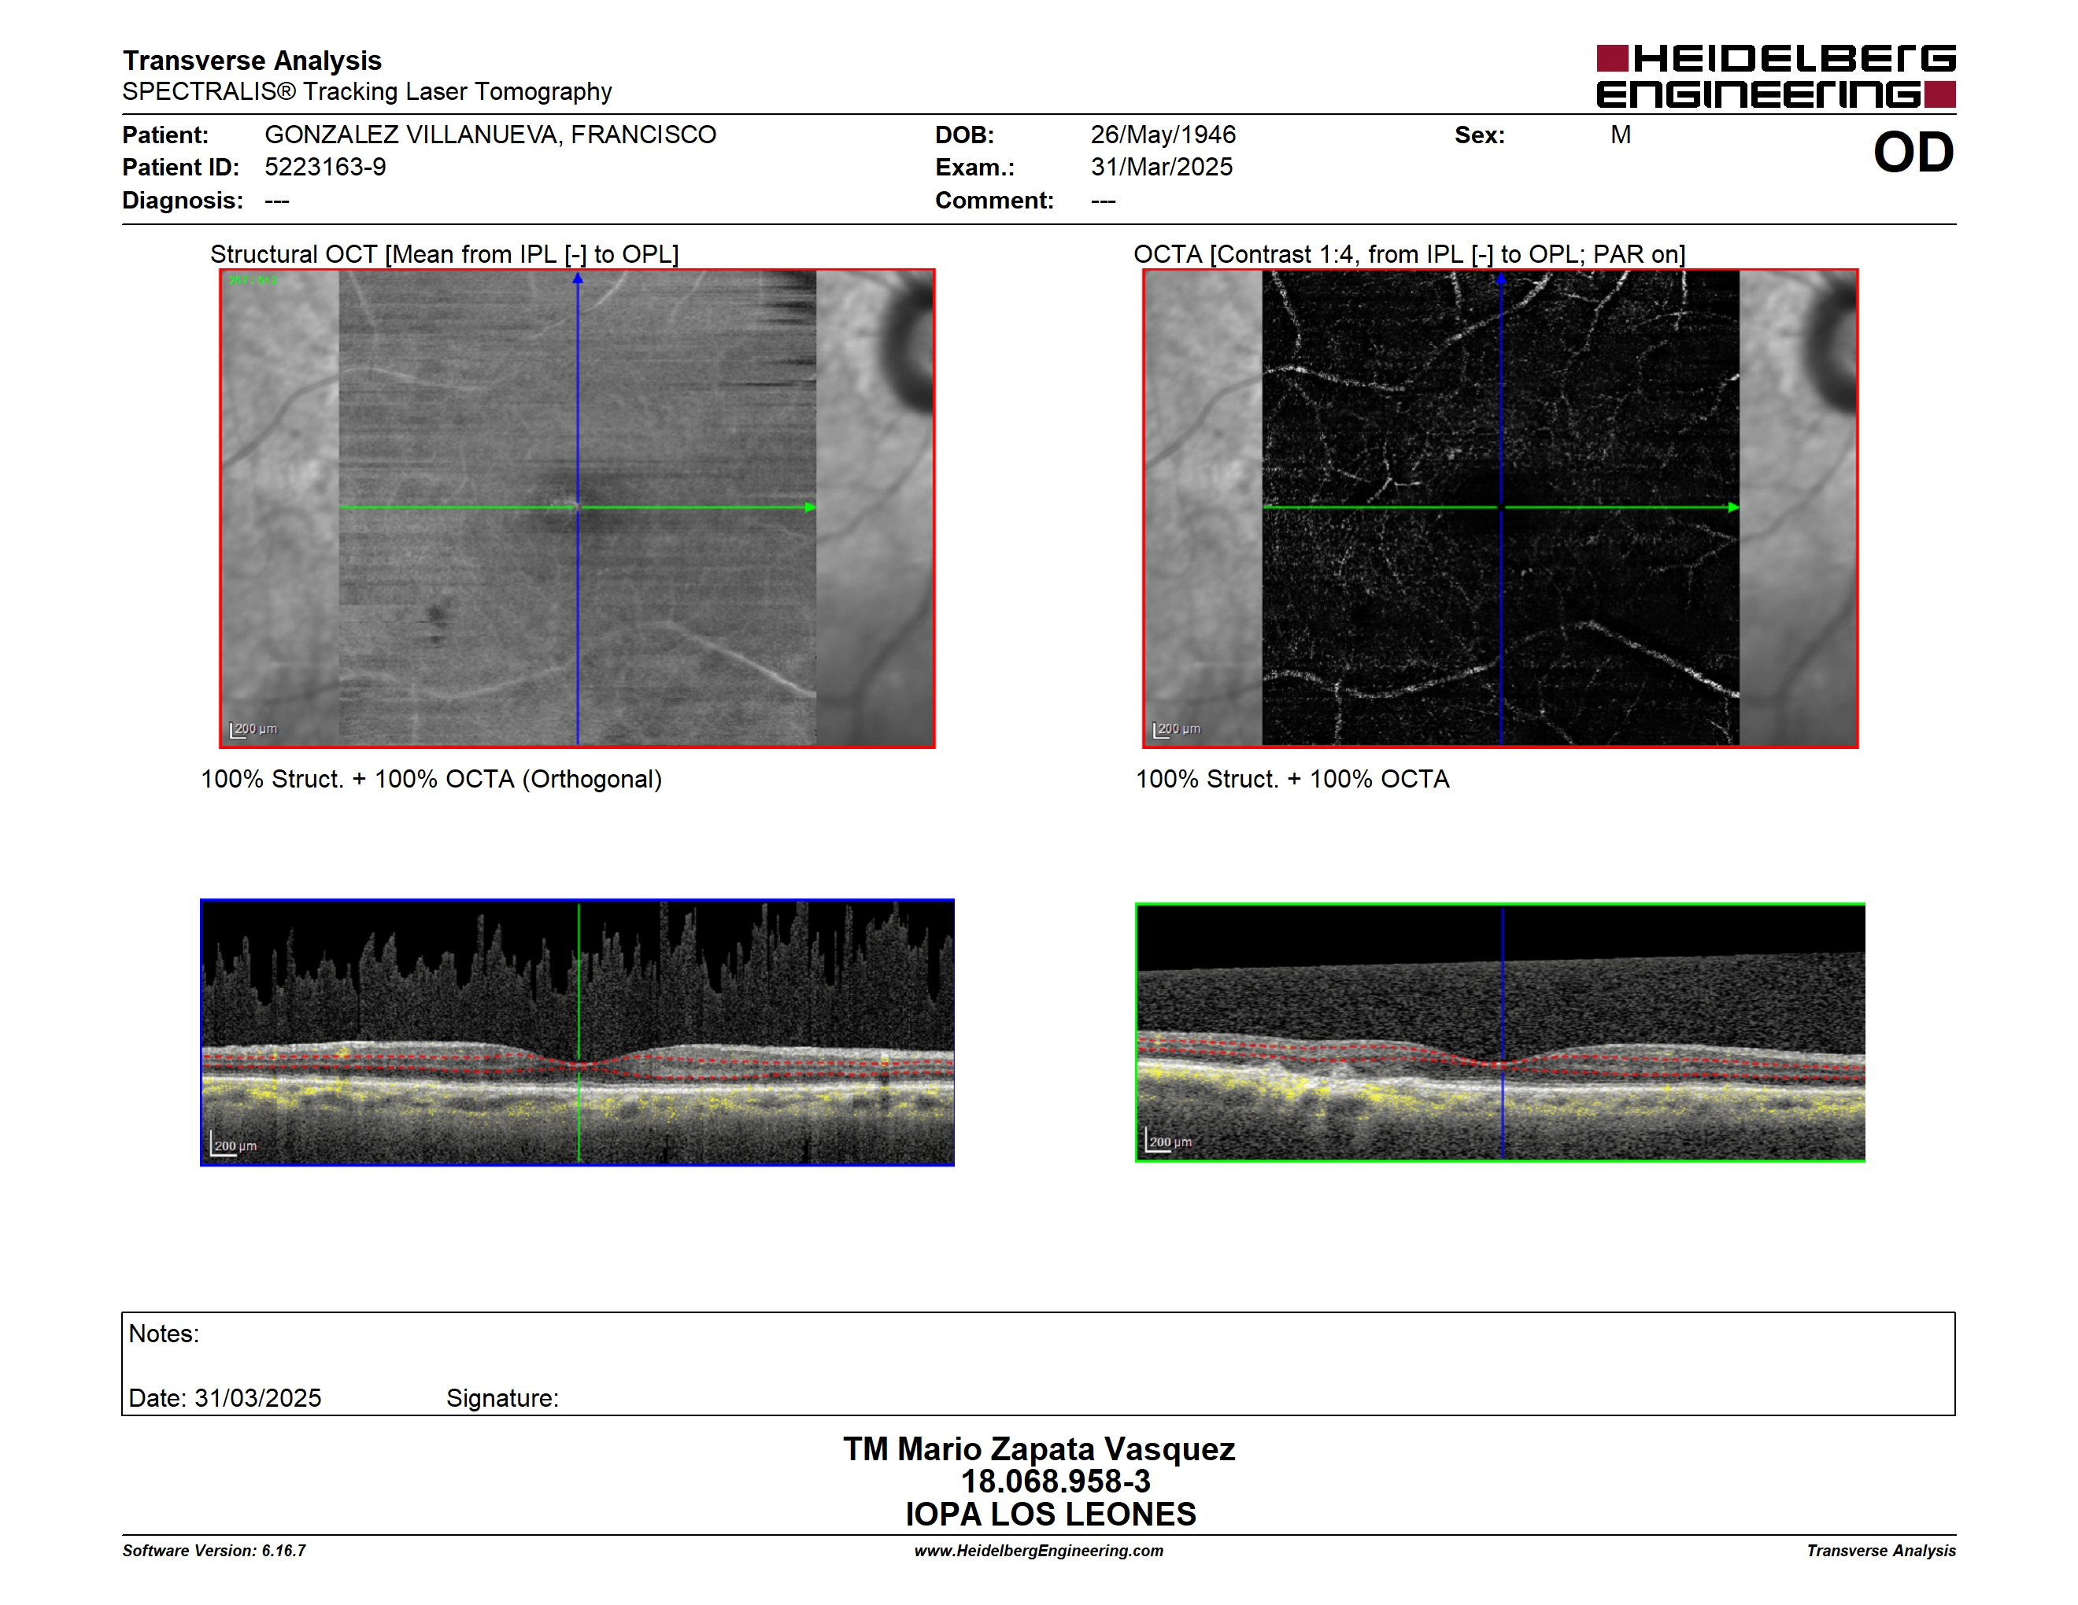Click the 200 µm scale bar in OCTA image
The height and width of the screenshot is (1605, 2078).
click(x=1176, y=729)
